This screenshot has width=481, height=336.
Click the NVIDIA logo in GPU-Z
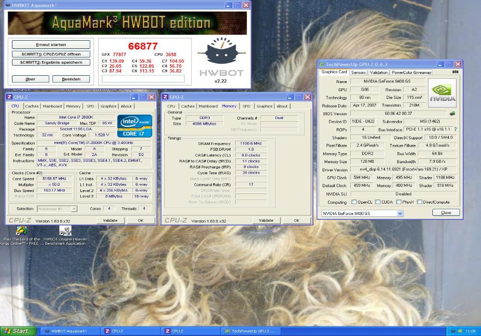[x=442, y=93]
